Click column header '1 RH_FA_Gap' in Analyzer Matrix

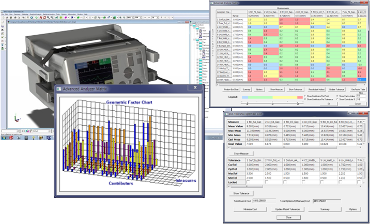[255, 11]
